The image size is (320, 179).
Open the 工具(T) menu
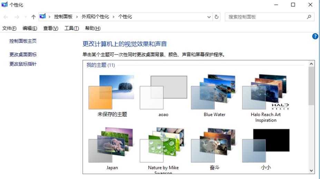click(x=72, y=28)
